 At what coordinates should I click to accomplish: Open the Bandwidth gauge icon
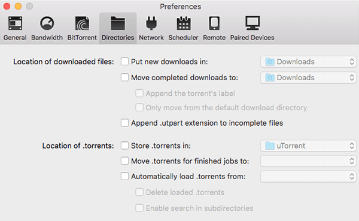[x=47, y=23]
